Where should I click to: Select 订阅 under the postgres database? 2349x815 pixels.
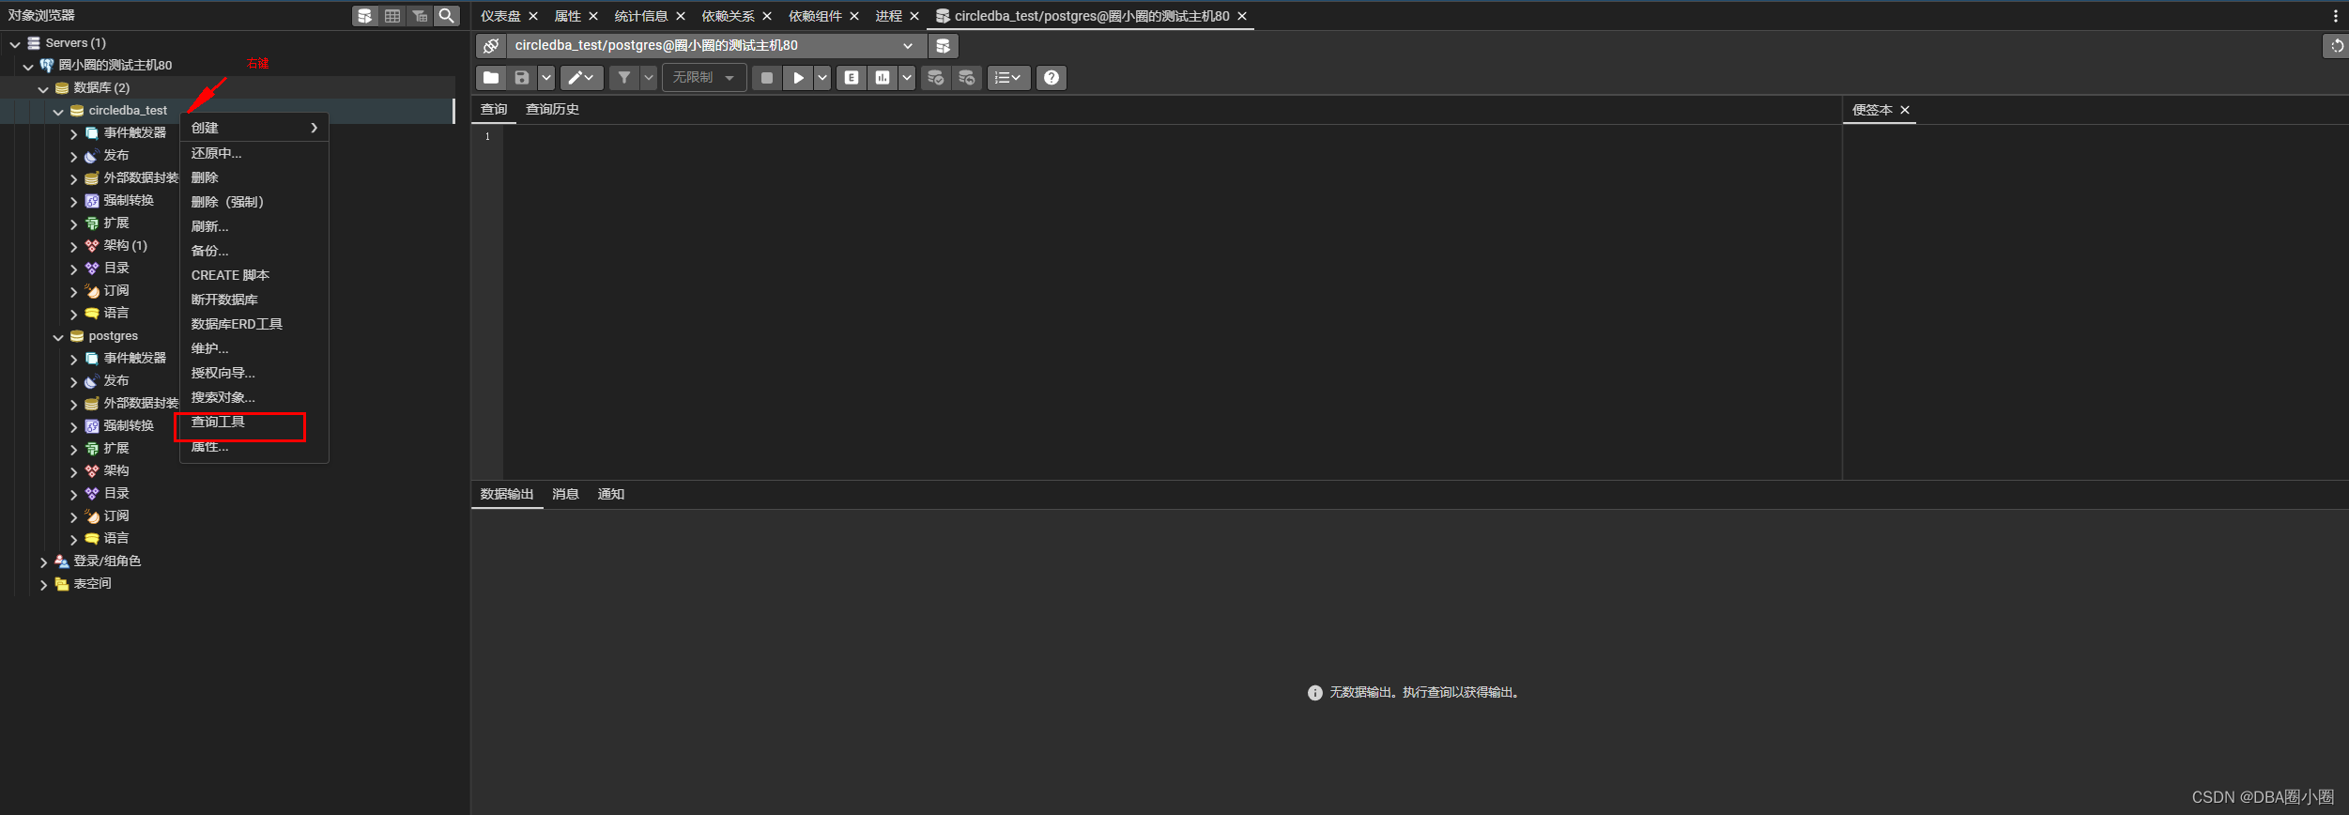(x=116, y=516)
